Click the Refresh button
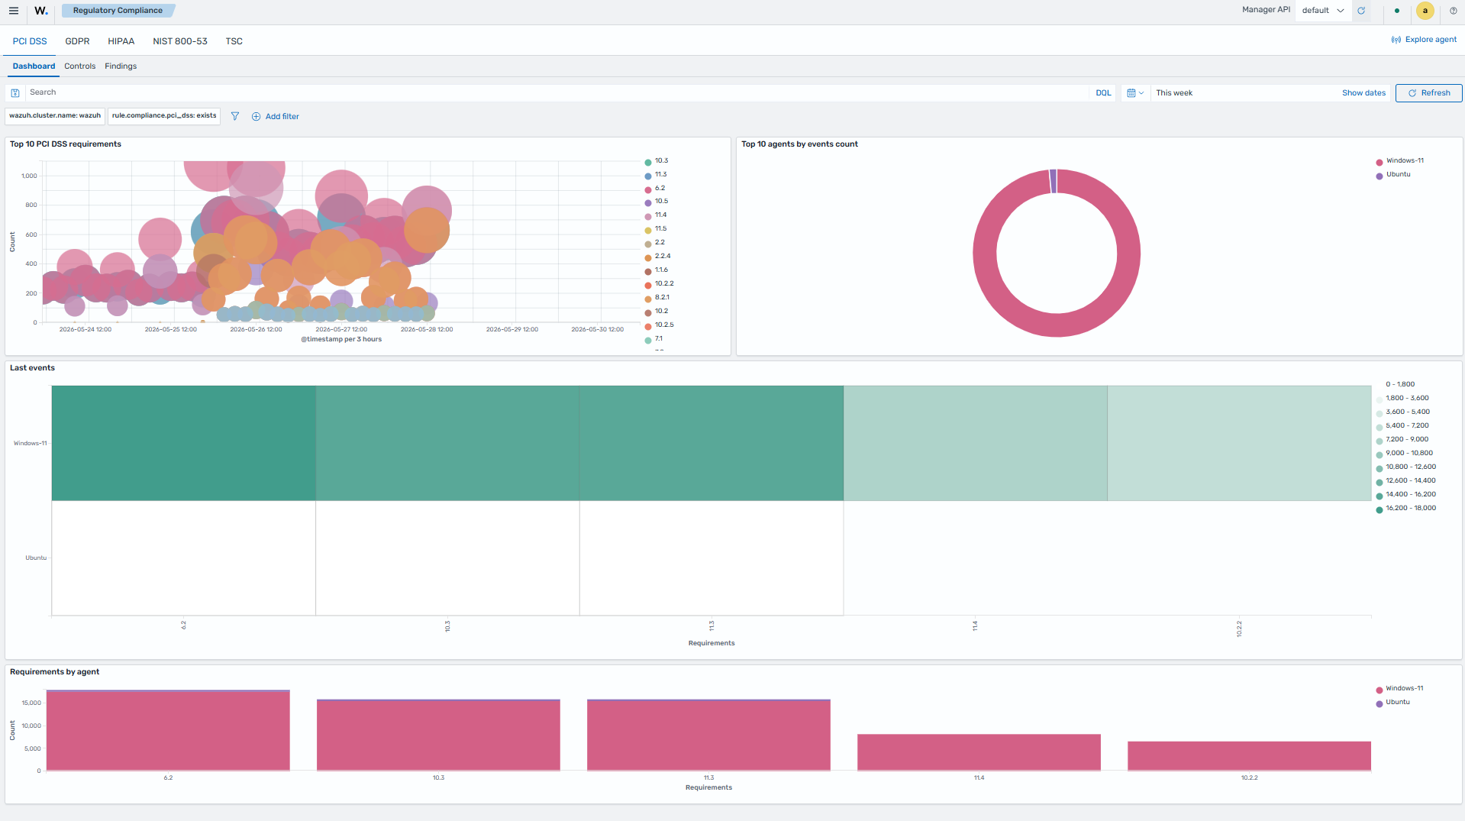1465x821 pixels. pyautogui.click(x=1428, y=93)
